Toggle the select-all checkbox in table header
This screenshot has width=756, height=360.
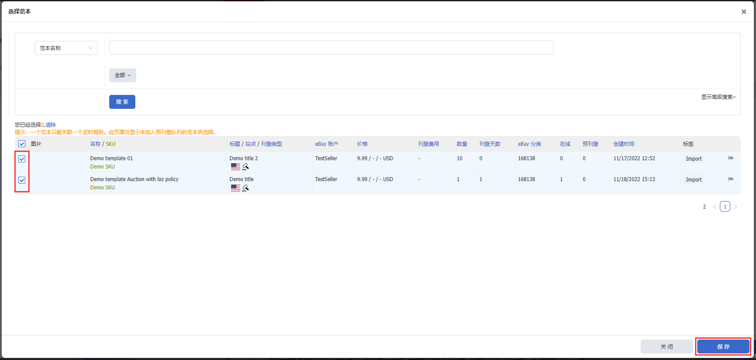[22, 144]
